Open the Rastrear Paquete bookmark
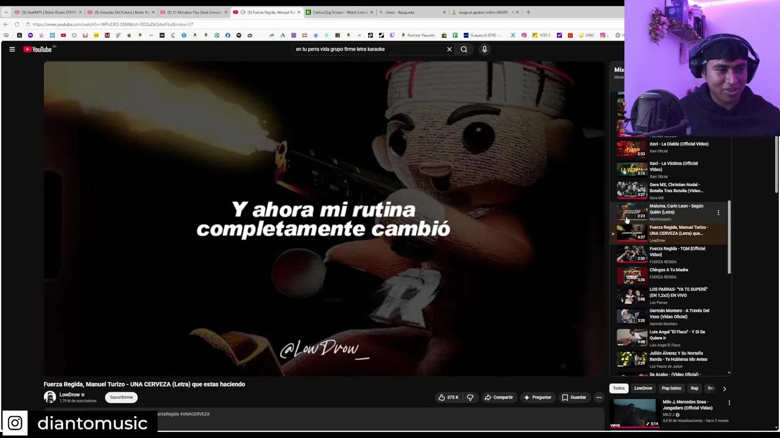 click(x=418, y=35)
